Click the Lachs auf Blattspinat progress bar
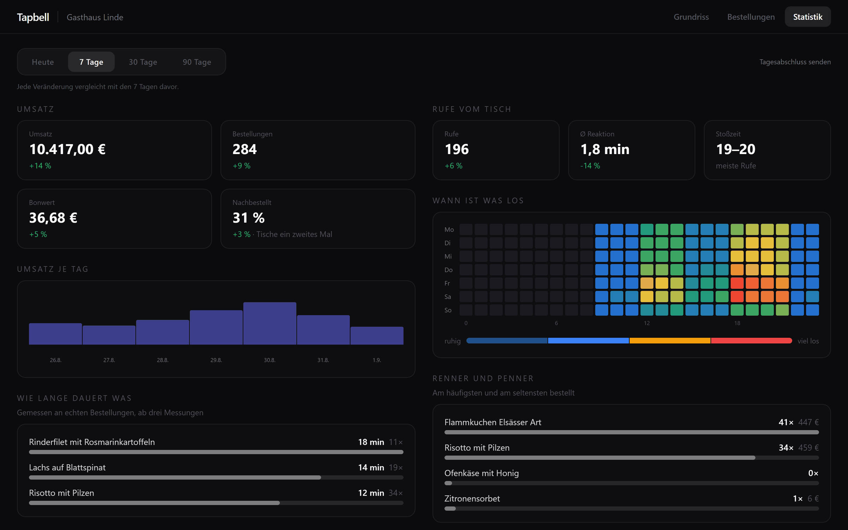 pos(216,477)
